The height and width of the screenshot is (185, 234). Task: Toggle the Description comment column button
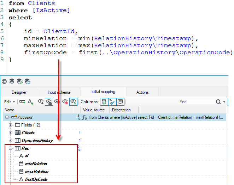[x=120, y=102]
